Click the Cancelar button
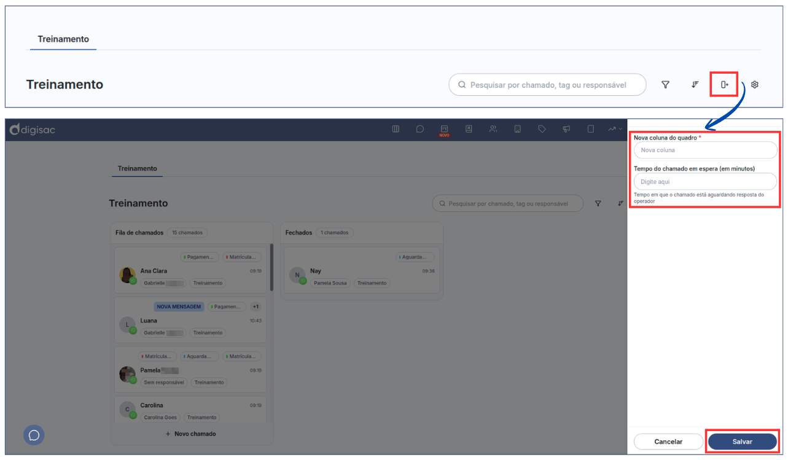The width and height of the screenshot is (788, 460). pyautogui.click(x=668, y=442)
